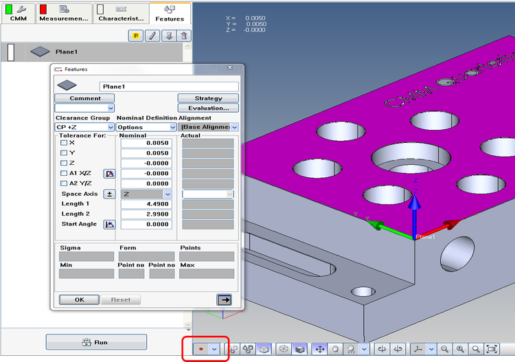The height and width of the screenshot is (362, 515).
Task: Click the feature list scrollbar up arrow
Action: 187,46
